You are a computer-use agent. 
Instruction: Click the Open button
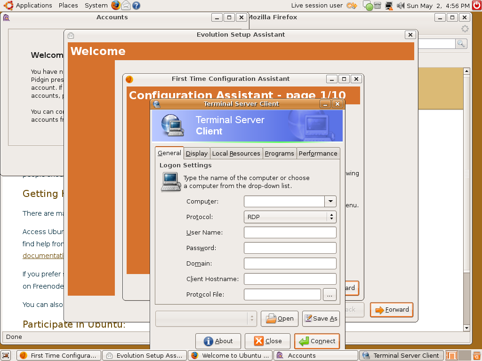coord(280,319)
